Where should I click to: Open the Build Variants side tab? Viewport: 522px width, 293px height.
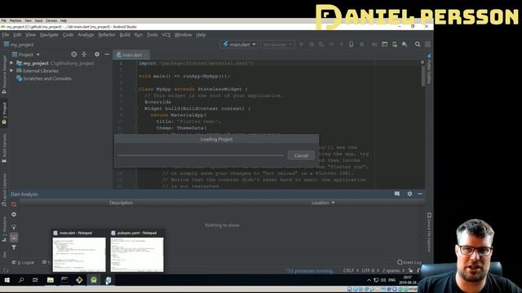tap(4, 148)
